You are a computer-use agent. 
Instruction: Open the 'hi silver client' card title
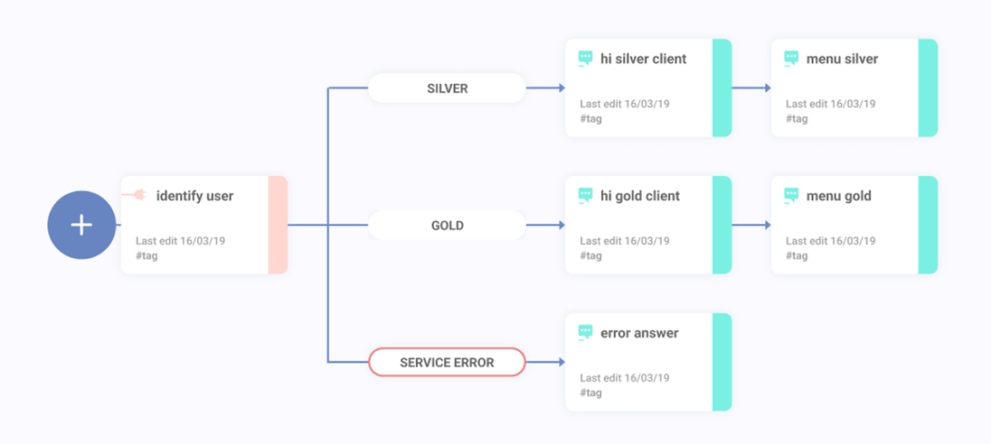pos(643,59)
